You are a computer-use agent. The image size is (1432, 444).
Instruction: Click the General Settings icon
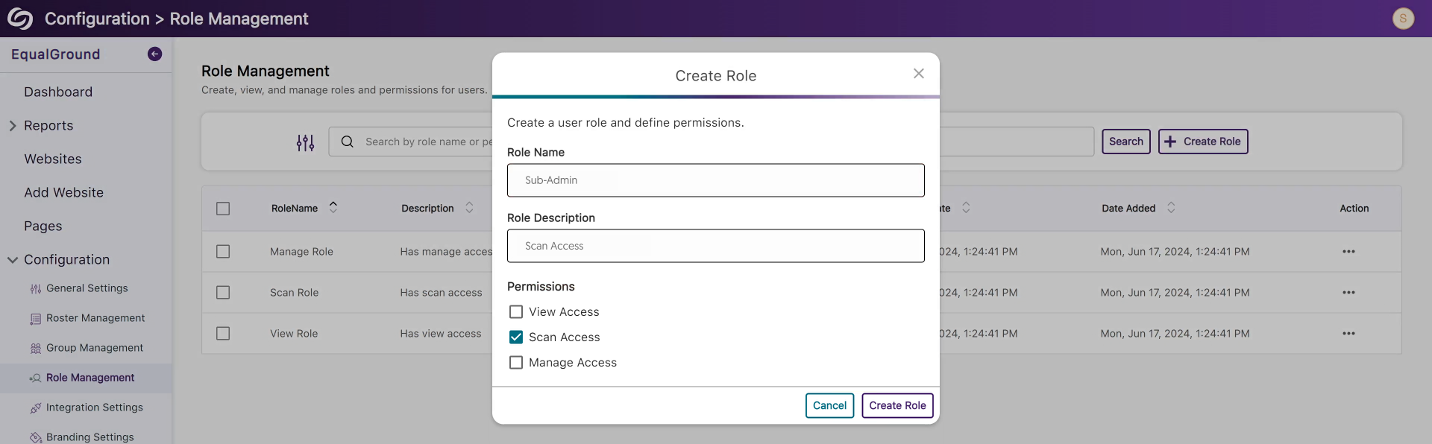tap(36, 289)
